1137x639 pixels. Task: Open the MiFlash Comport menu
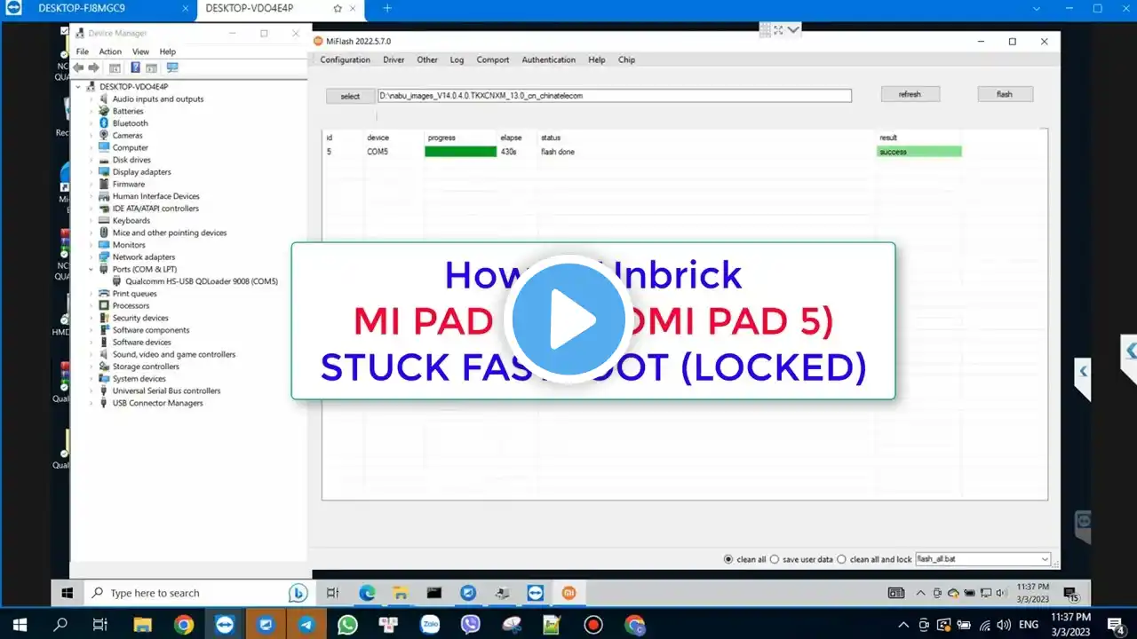[492, 59]
